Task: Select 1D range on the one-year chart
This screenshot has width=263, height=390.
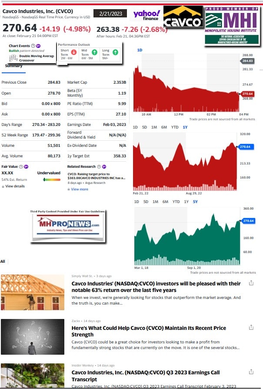Action: click(x=135, y=127)
